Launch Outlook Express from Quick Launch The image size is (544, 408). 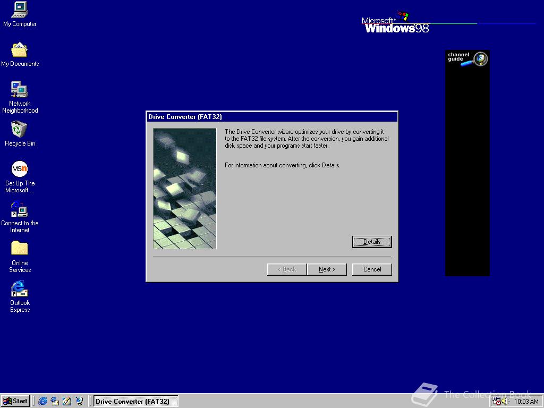(55, 401)
